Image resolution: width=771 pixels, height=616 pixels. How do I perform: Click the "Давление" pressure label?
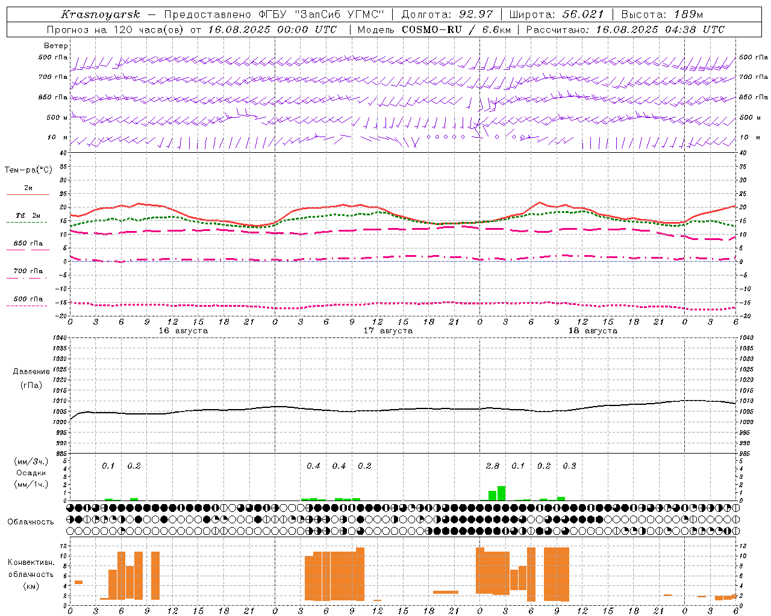tap(31, 372)
